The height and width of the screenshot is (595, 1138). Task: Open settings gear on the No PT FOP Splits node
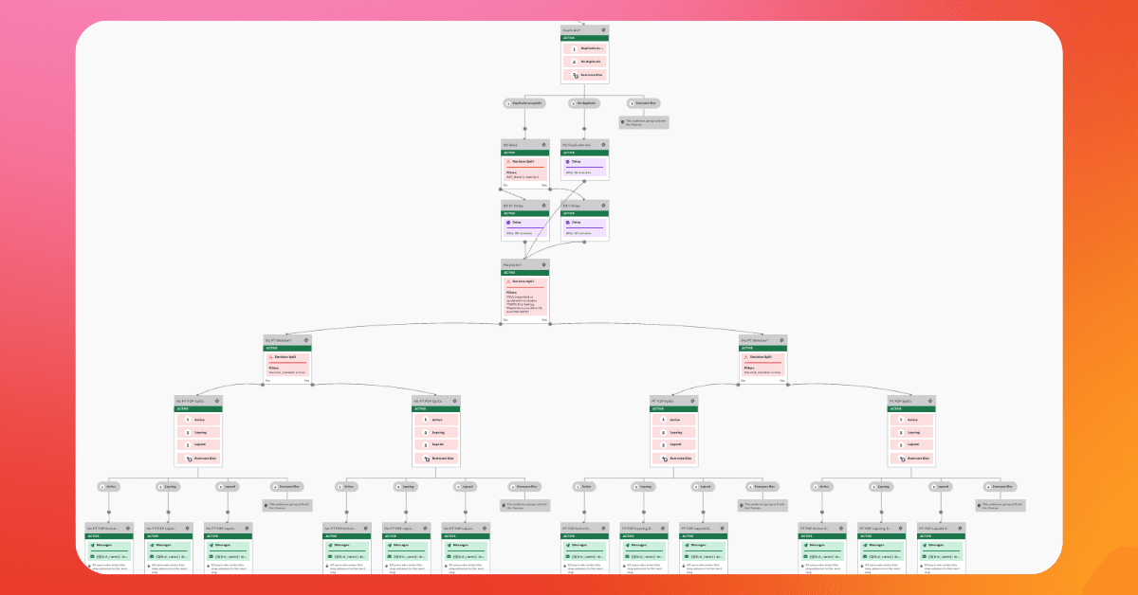pos(217,402)
